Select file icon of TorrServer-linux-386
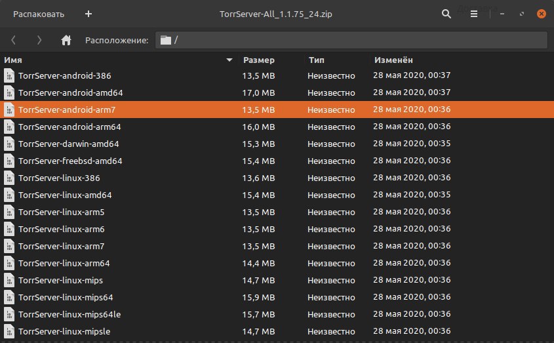The image size is (554, 343). click(9, 178)
